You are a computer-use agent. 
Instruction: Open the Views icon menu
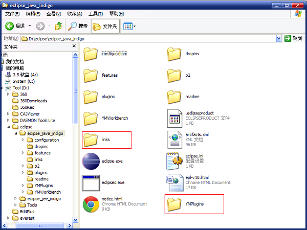pyautogui.click(x=128, y=26)
